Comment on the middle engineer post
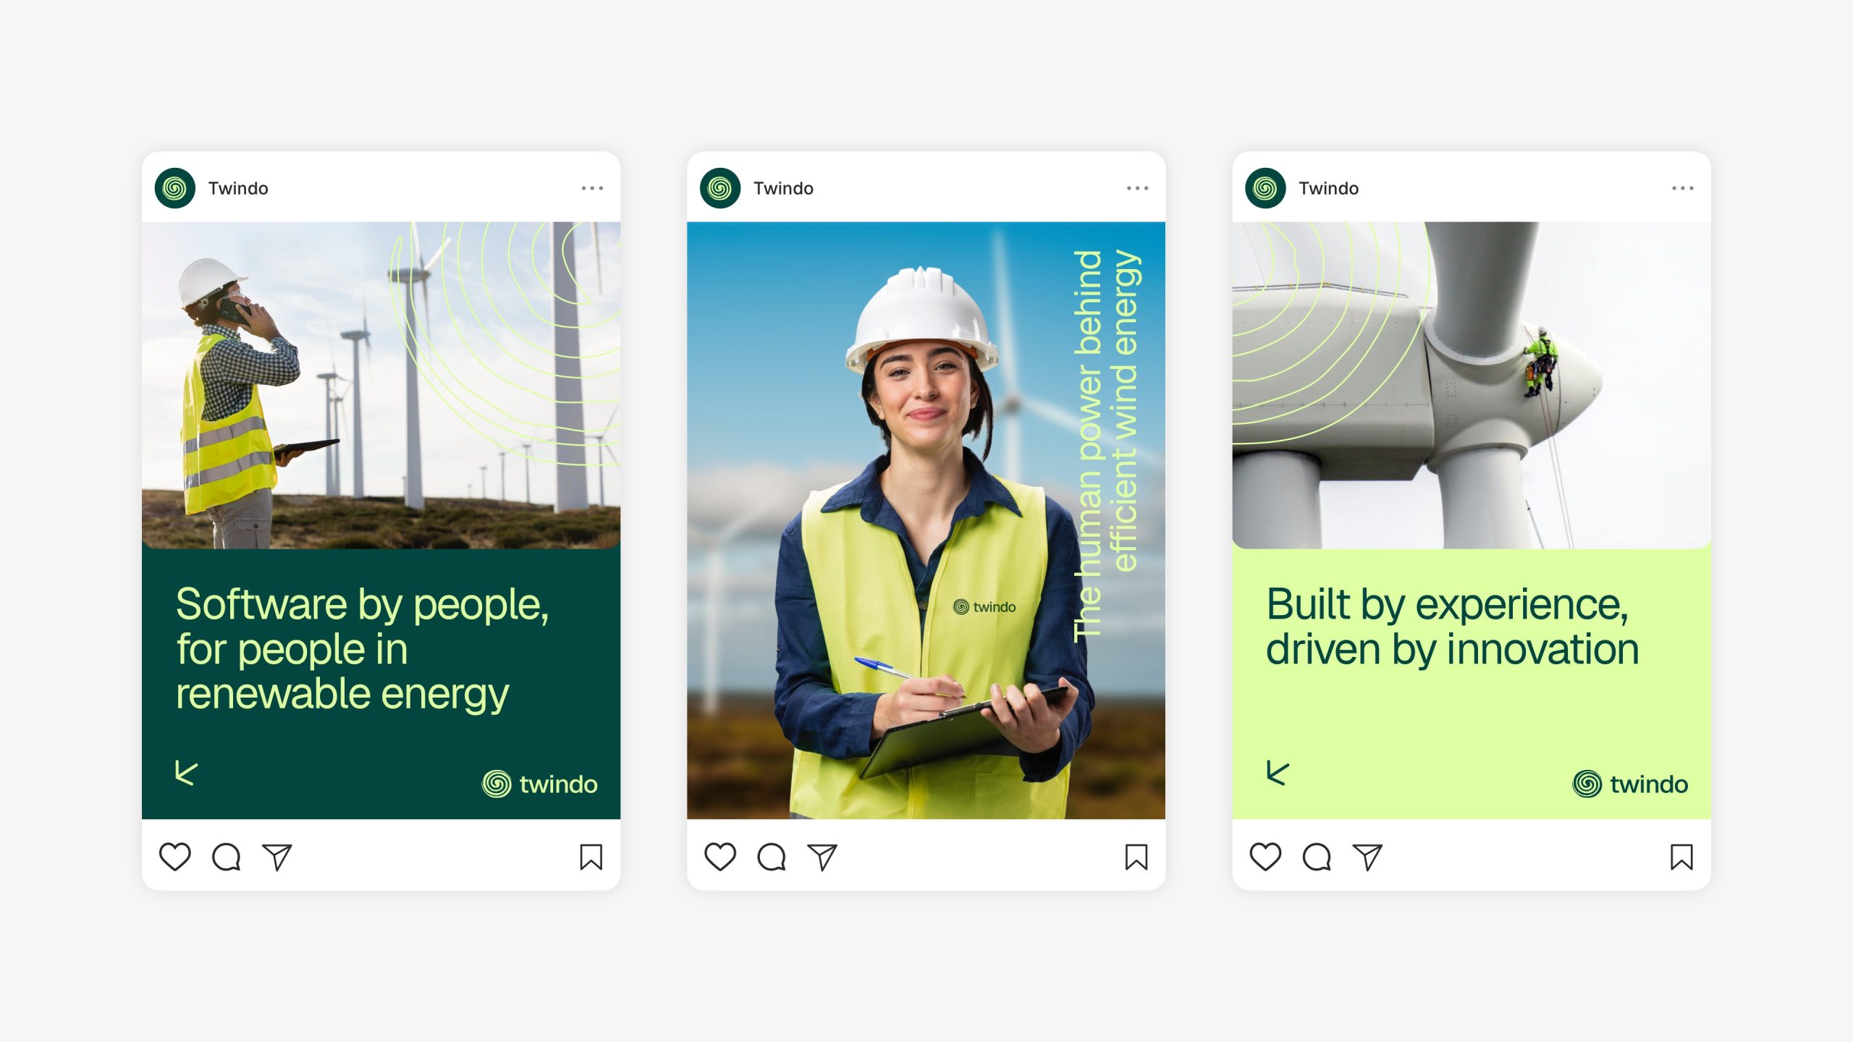1853x1042 pixels. [771, 857]
